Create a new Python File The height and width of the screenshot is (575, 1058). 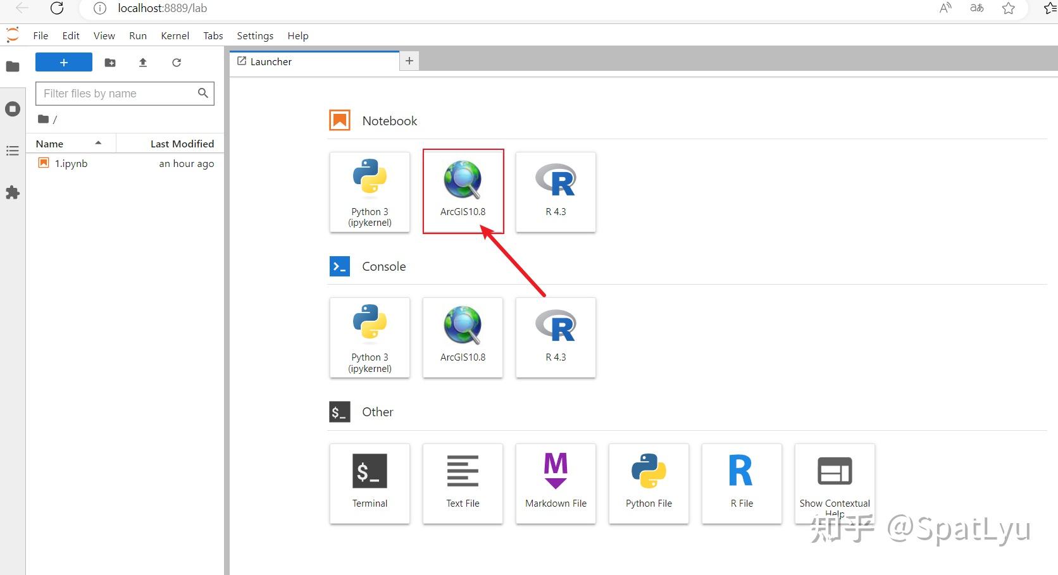pyautogui.click(x=648, y=483)
